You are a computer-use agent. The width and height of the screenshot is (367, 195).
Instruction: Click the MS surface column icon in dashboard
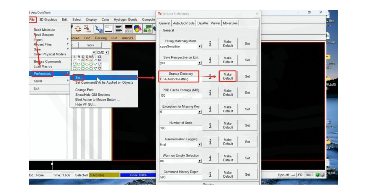tap(91, 60)
